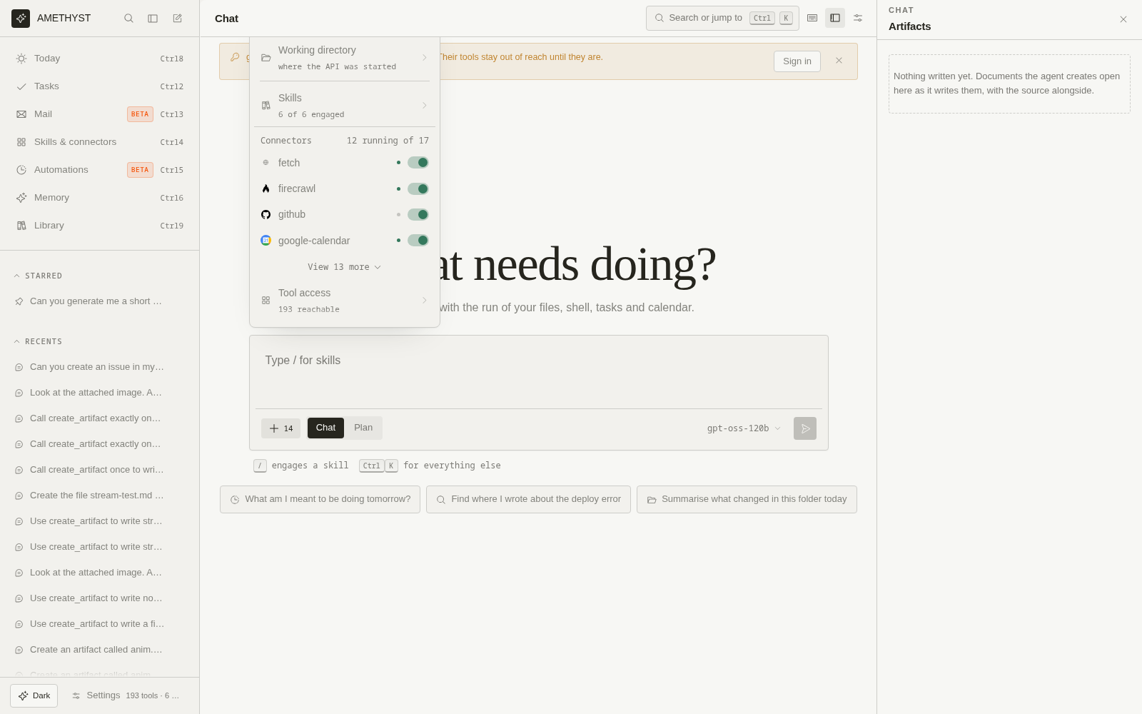Open the plus attachments menu showing 14

coord(281,428)
